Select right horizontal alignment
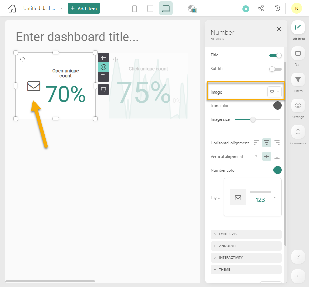The height and width of the screenshot is (287, 309). 277,143
